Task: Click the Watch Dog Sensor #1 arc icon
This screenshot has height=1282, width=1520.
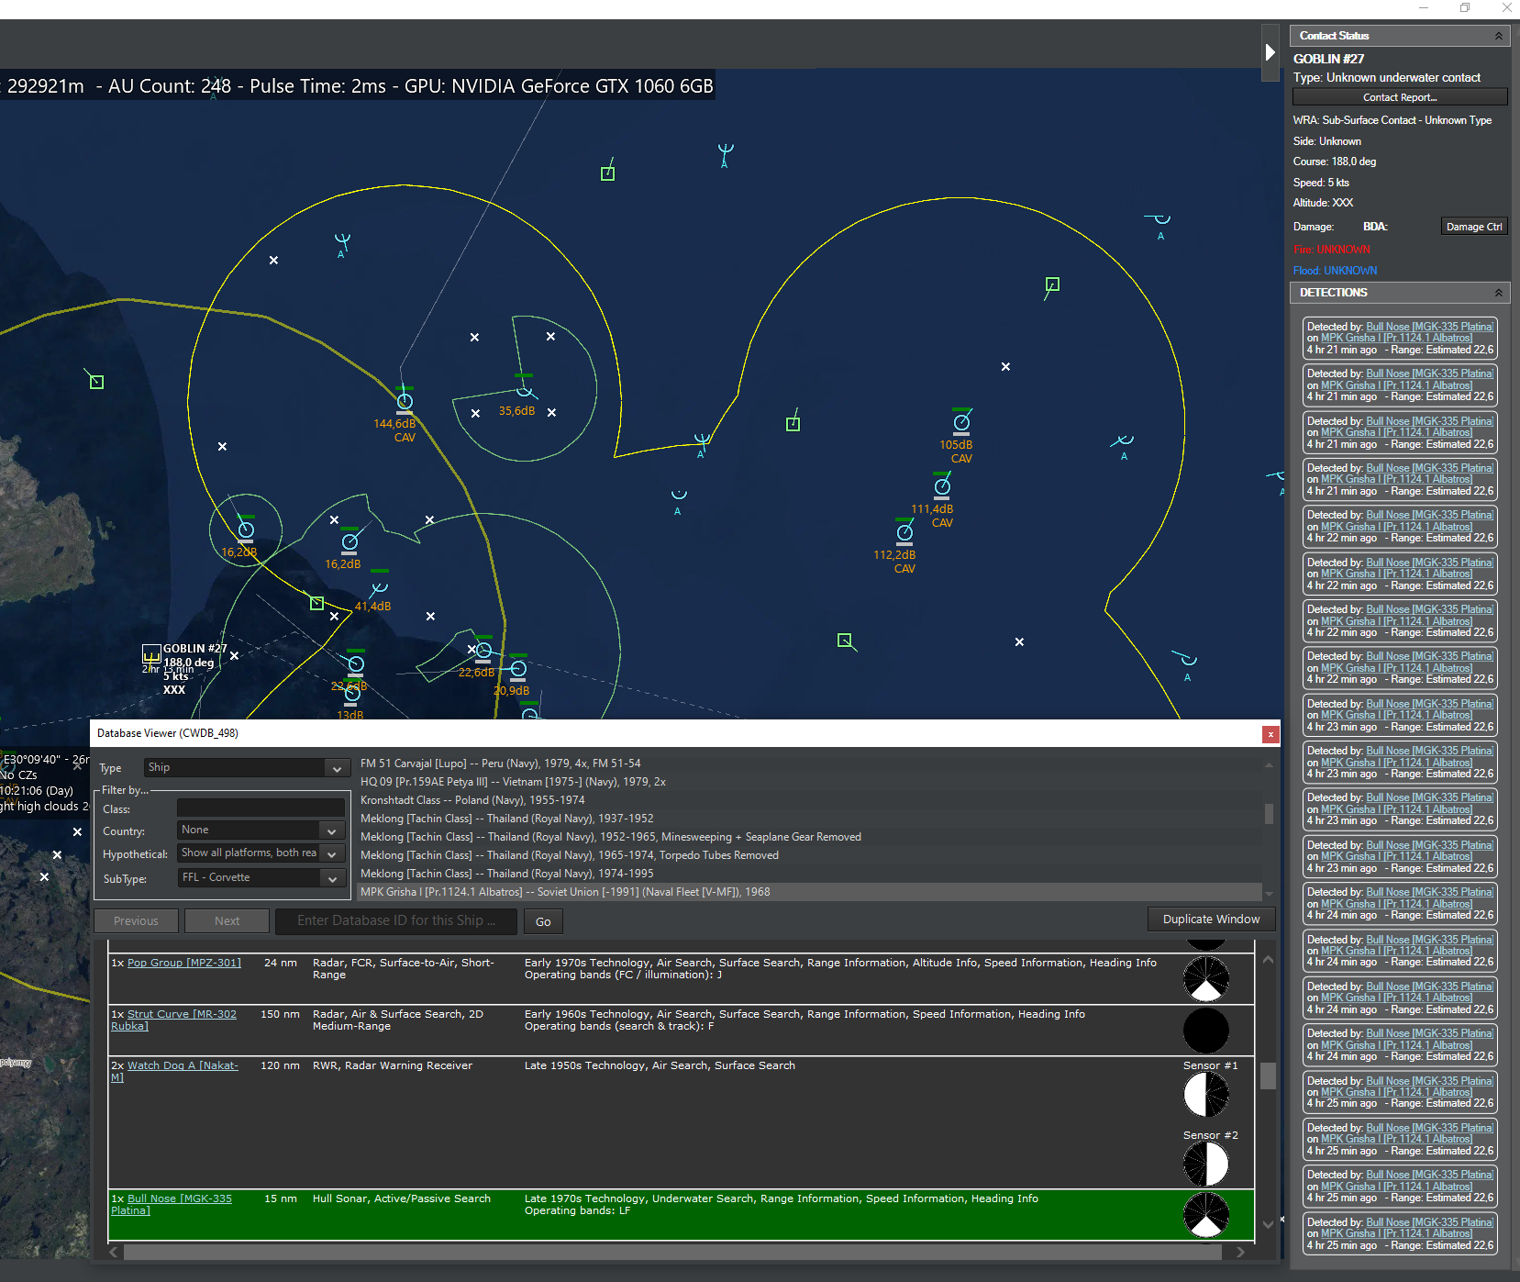Action: point(1206,1095)
